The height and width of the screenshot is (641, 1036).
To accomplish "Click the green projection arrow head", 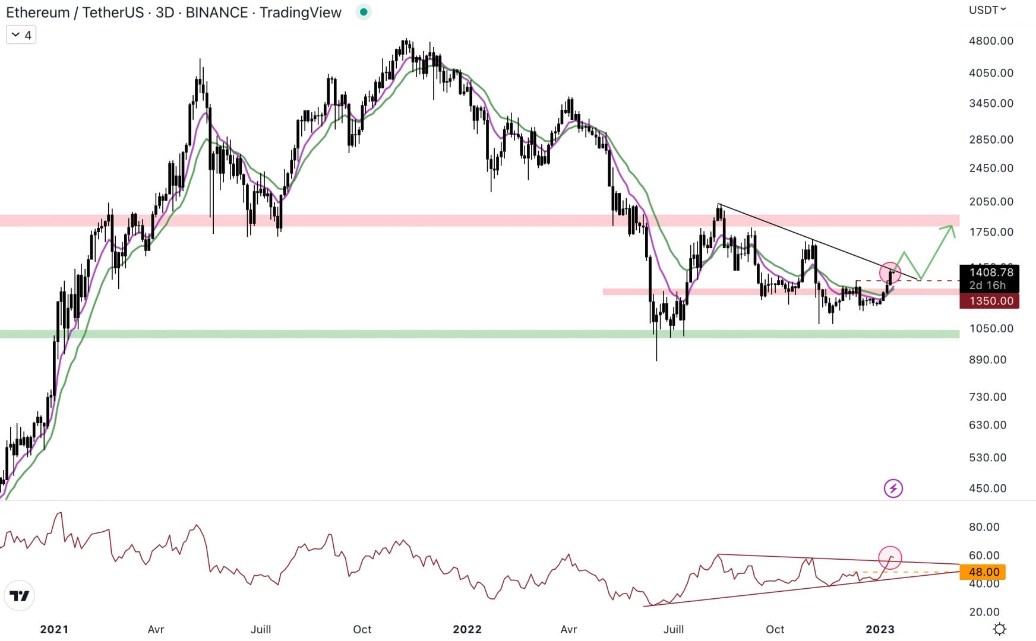I will pyautogui.click(x=950, y=229).
